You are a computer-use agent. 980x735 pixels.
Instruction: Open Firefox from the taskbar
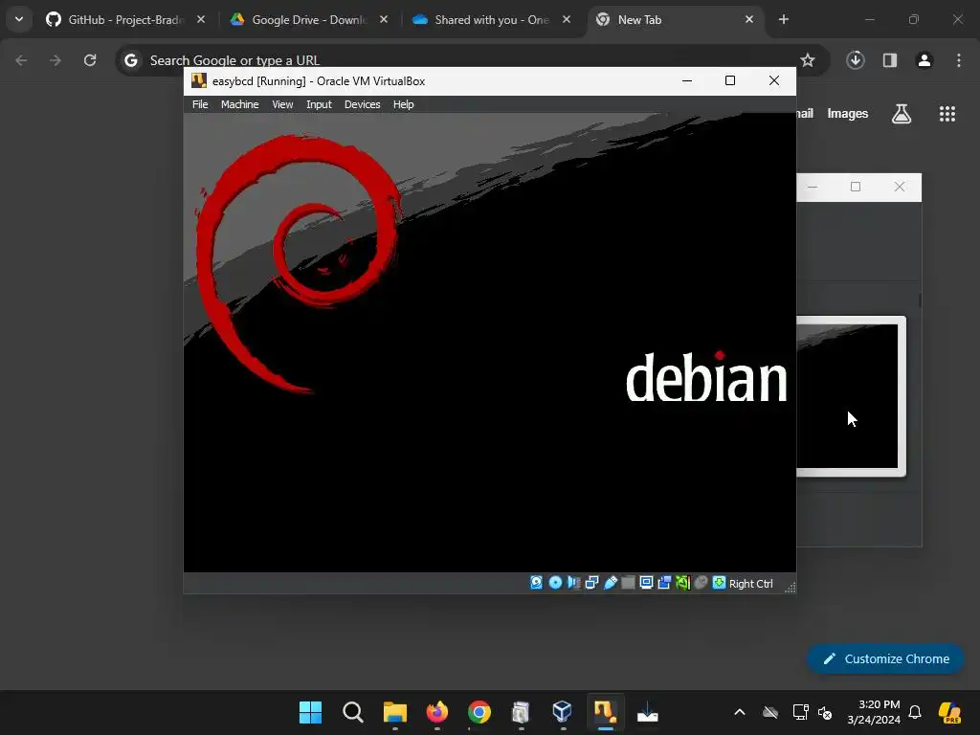coord(436,712)
